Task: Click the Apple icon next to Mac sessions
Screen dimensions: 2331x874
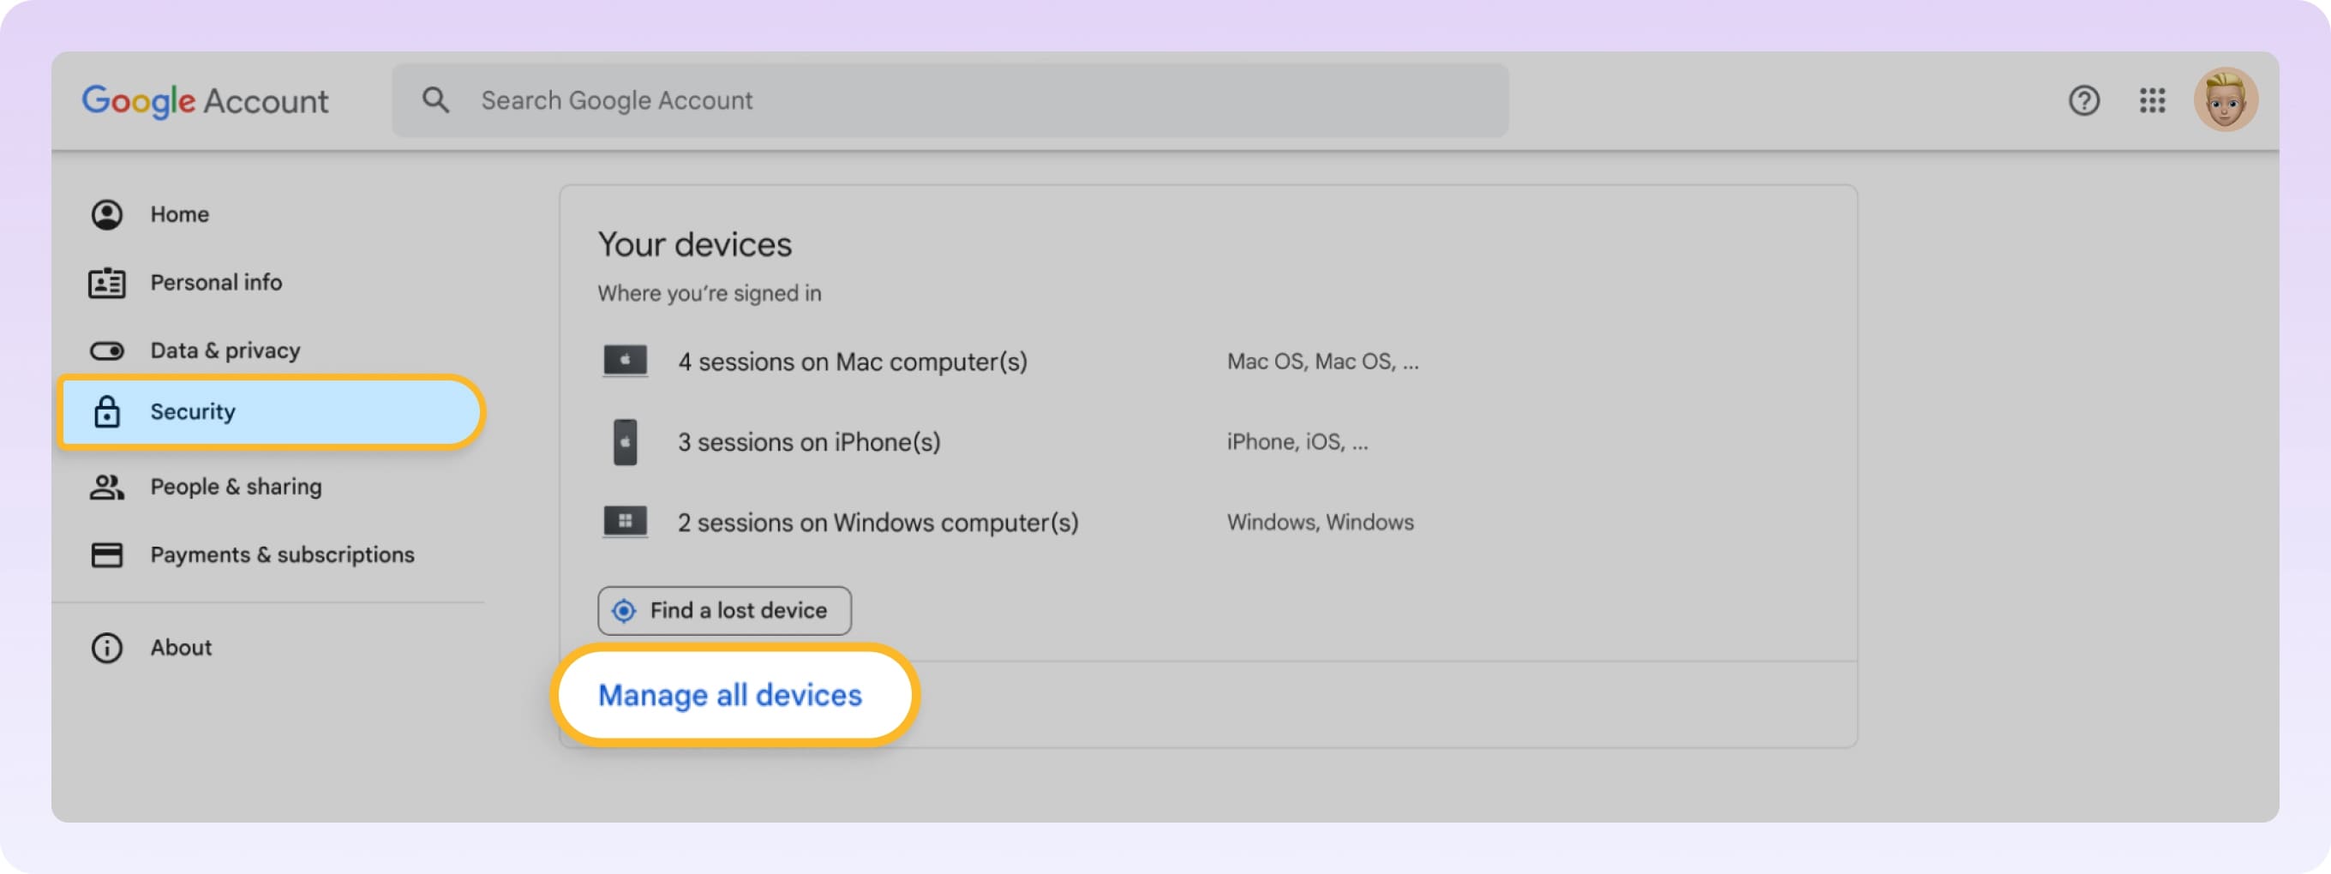Action: 626,360
